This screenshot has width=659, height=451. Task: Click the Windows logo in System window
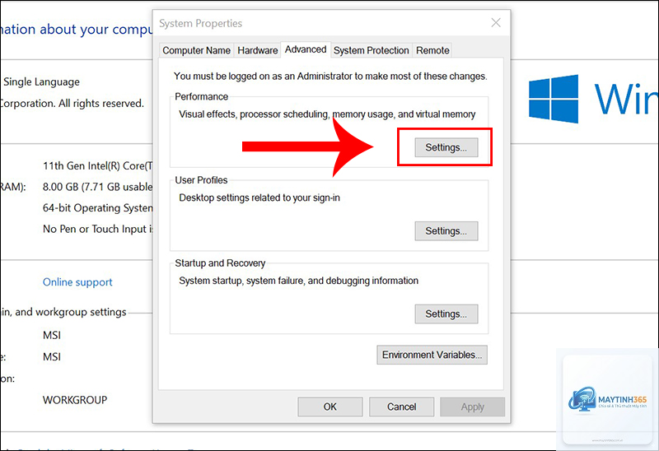[553, 99]
